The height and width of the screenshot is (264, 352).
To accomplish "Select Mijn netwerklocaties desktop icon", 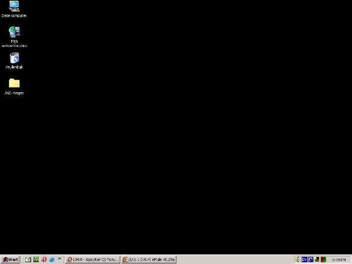I will pos(14,37).
